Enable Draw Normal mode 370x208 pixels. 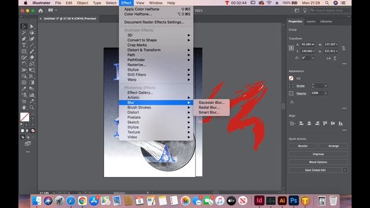pos(23,137)
